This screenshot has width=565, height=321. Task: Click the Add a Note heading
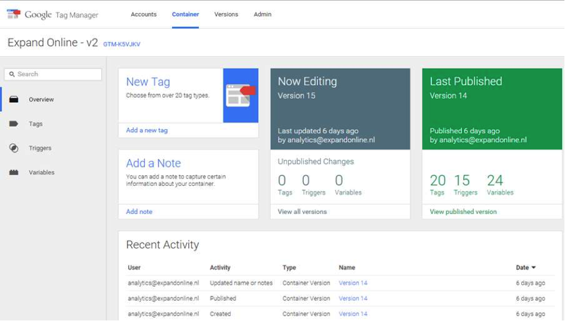(153, 163)
